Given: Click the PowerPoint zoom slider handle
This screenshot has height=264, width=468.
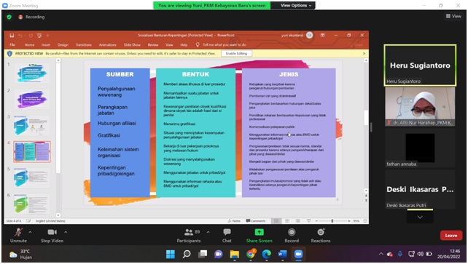Looking at the screenshot, I should click(x=332, y=221).
